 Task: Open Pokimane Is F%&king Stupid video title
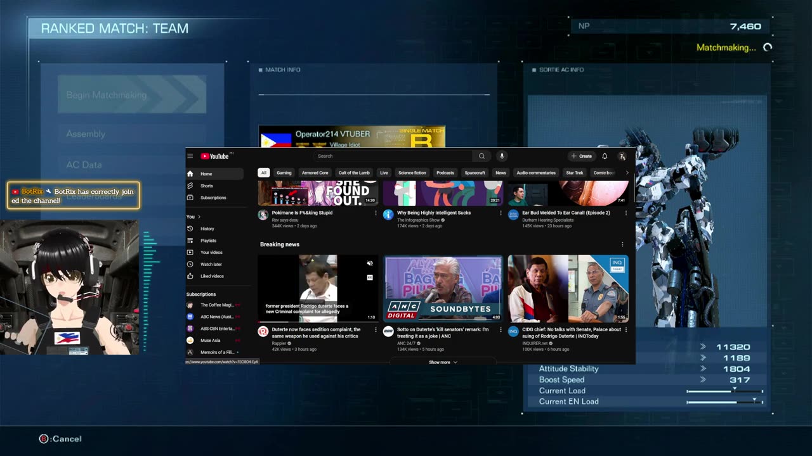tap(302, 213)
